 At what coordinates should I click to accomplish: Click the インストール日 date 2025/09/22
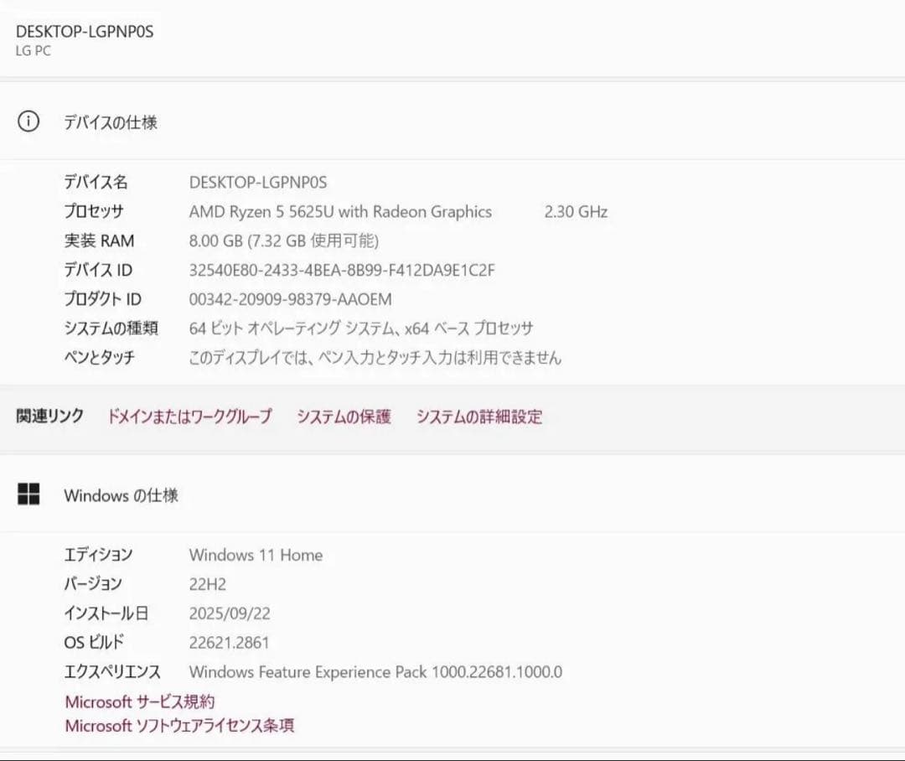(233, 613)
